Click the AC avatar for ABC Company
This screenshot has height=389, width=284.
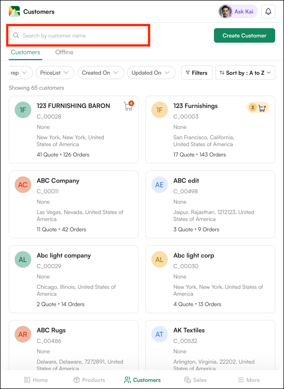(23, 185)
